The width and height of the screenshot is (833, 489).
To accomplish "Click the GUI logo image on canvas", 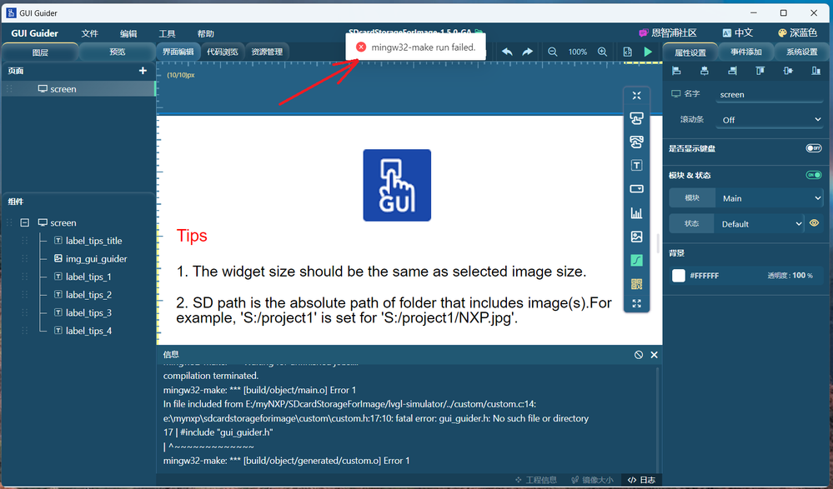I will [397, 185].
